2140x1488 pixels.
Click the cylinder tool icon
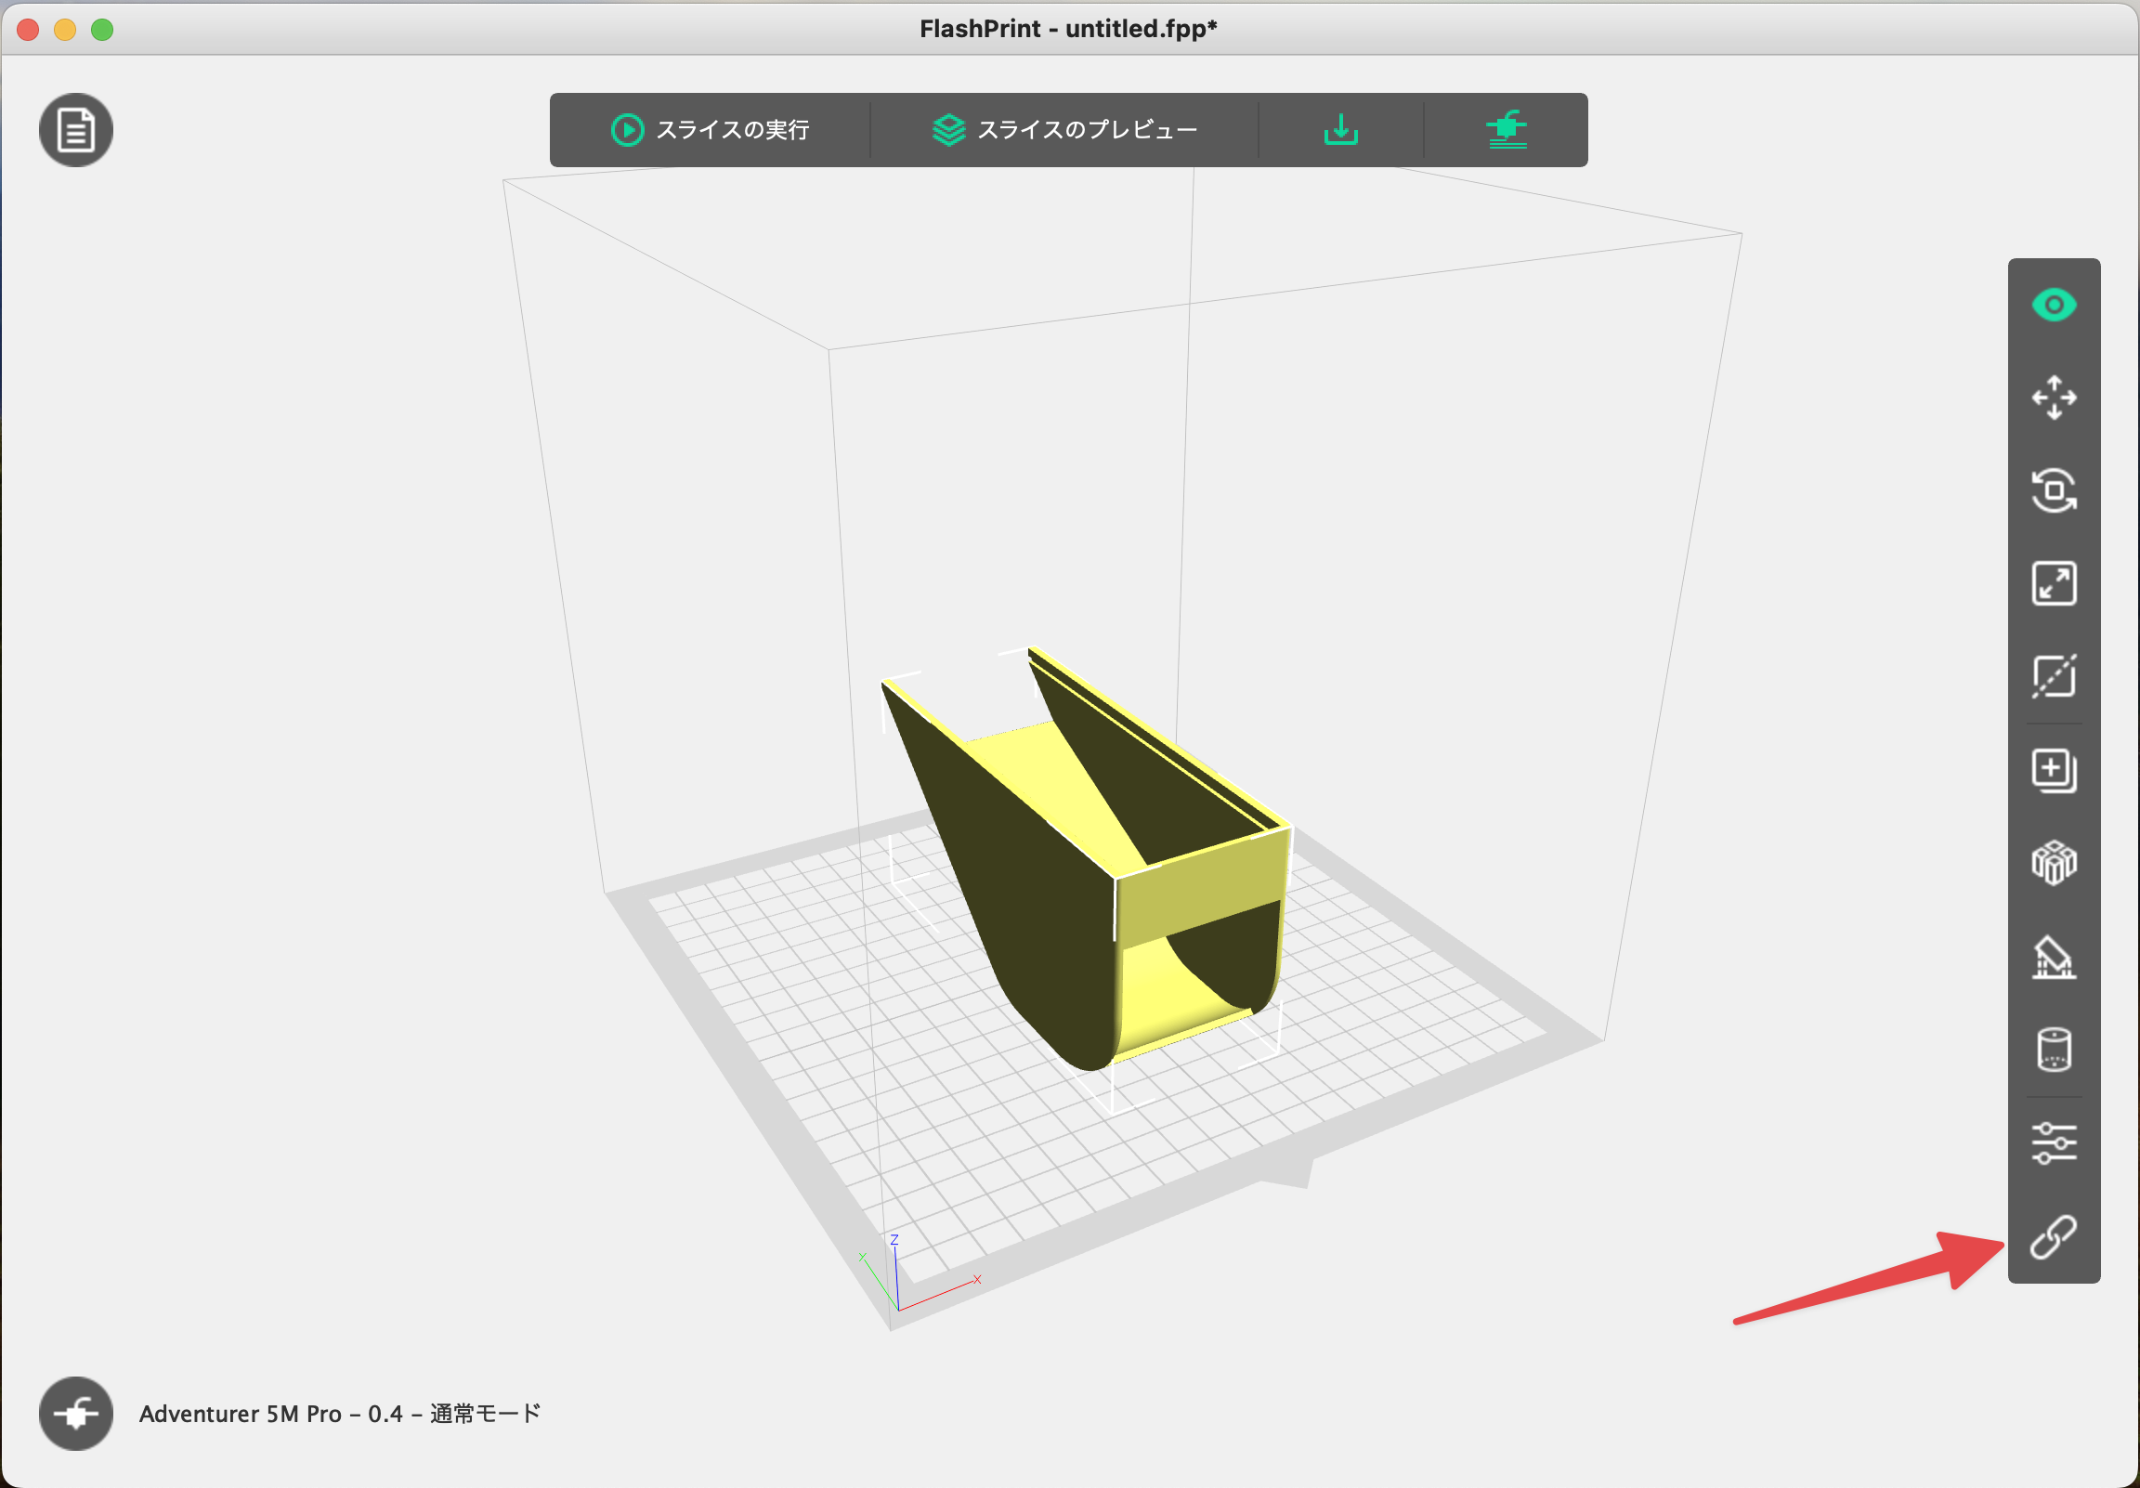[x=2054, y=1050]
